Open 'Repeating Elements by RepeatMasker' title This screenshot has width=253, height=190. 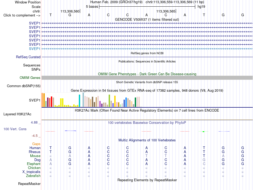point(147,180)
